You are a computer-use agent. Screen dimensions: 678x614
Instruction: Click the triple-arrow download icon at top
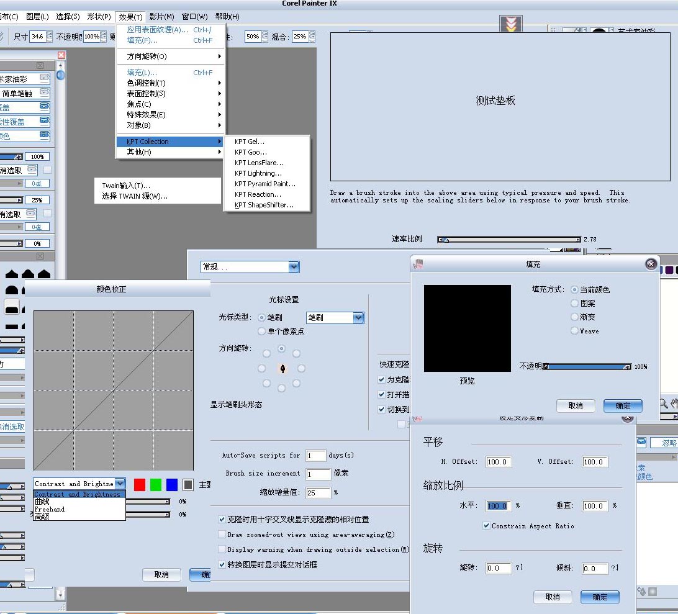[510, 24]
